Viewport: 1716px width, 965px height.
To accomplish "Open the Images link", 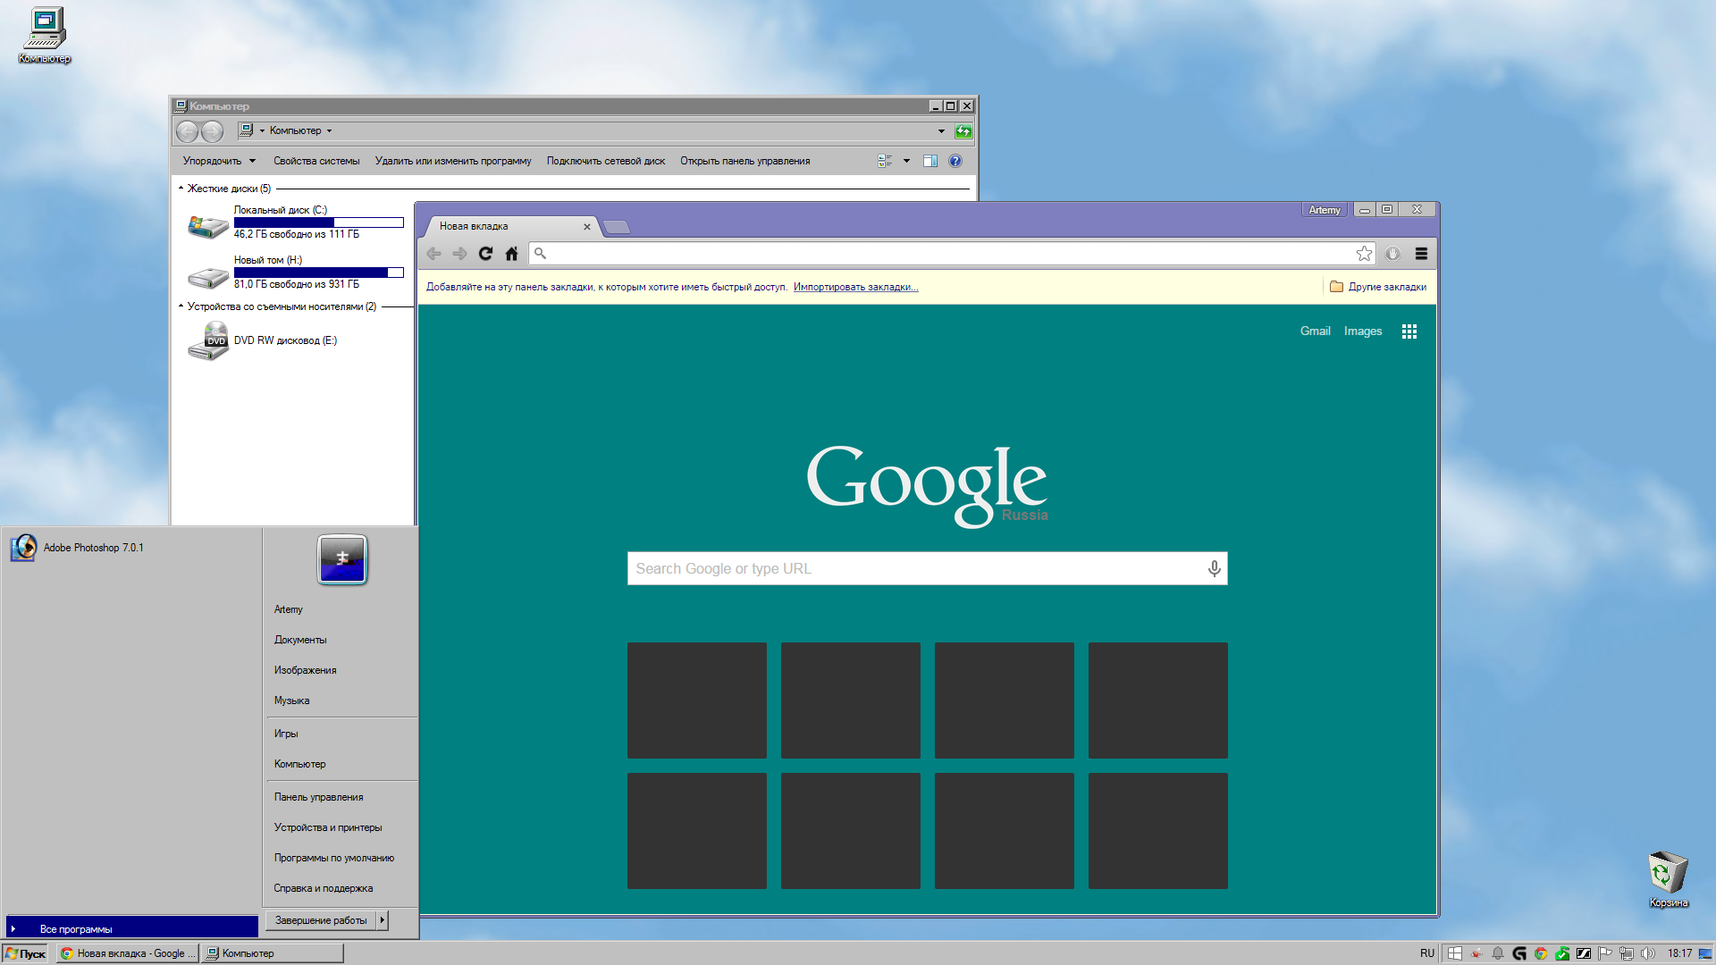I will [x=1363, y=331].
